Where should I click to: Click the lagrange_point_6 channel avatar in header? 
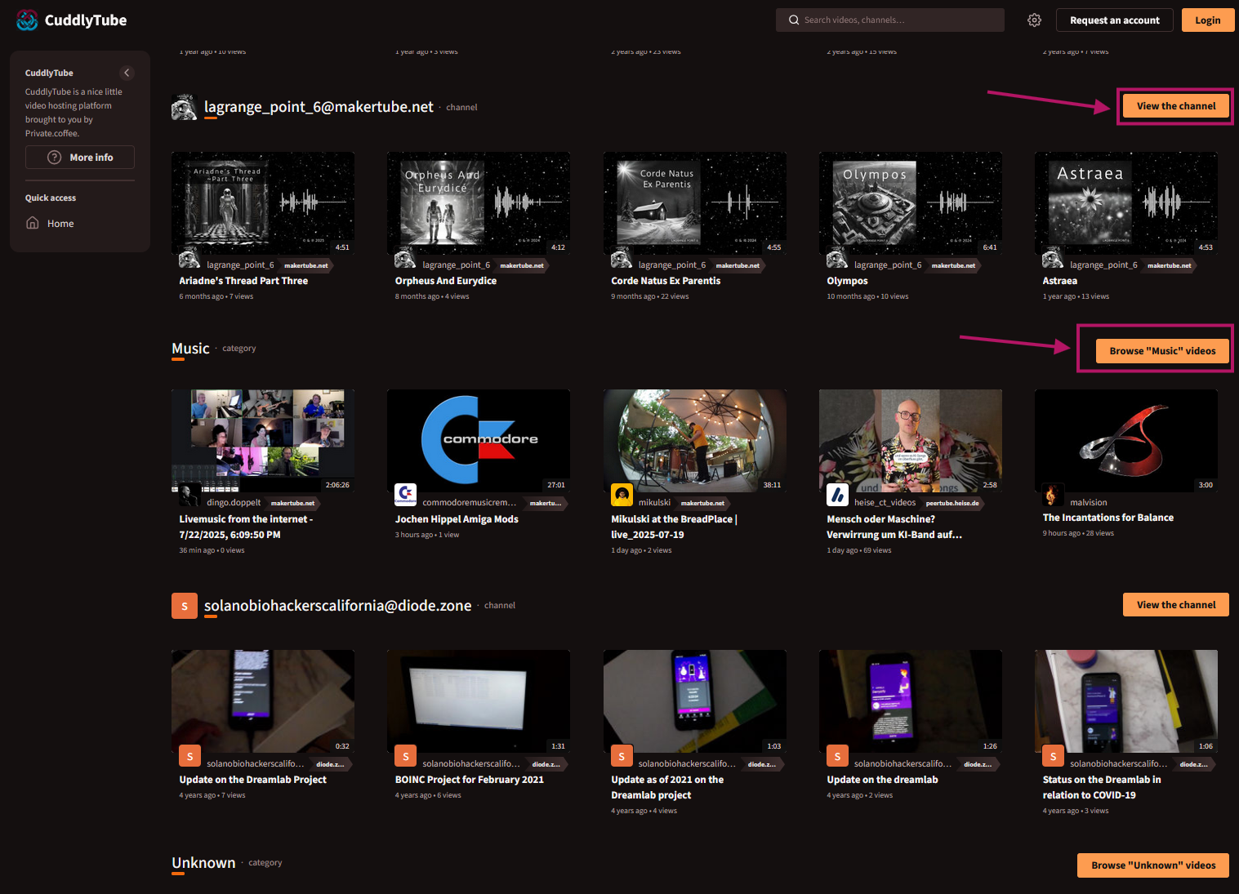click(x=185, y=107)
